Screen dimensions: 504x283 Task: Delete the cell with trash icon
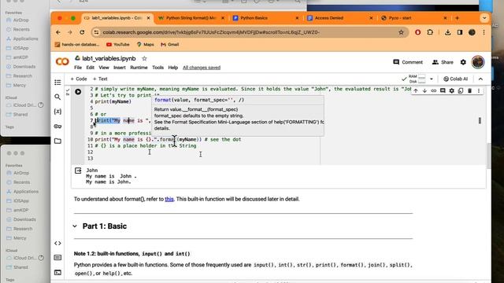point(469,91)
